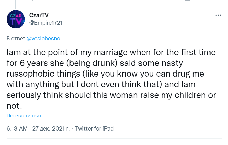The image size is (228, 145).
Task: Click Перевести твит to translate tweet
Action: tap(24, 116)
